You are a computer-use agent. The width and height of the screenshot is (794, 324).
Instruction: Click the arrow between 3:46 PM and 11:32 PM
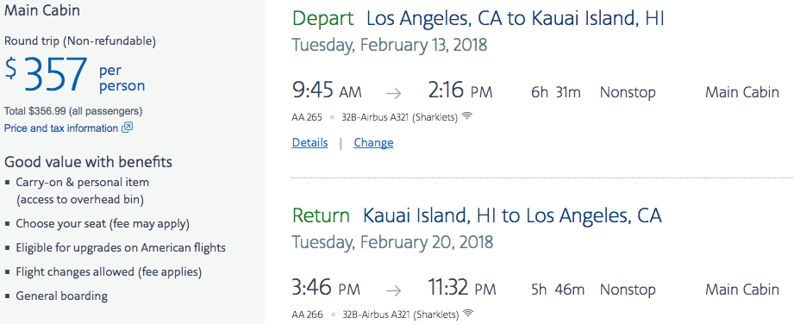pyautogui.click(x=393, y=290)
